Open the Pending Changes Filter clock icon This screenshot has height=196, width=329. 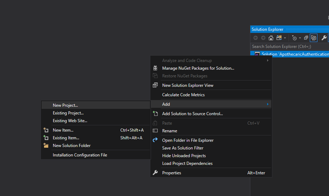pyautogui.click(x=294, y=38)
